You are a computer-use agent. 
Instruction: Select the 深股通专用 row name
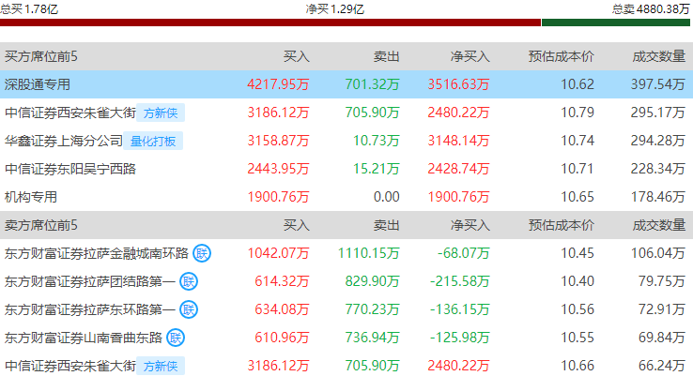pos(38,84)
